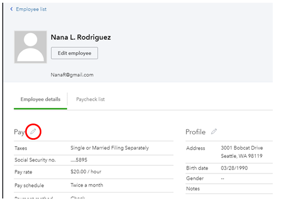Open the Paycheck list tab
Viewport: 282px width, 205px height.
pyautogui.click(x=90, y=100)
